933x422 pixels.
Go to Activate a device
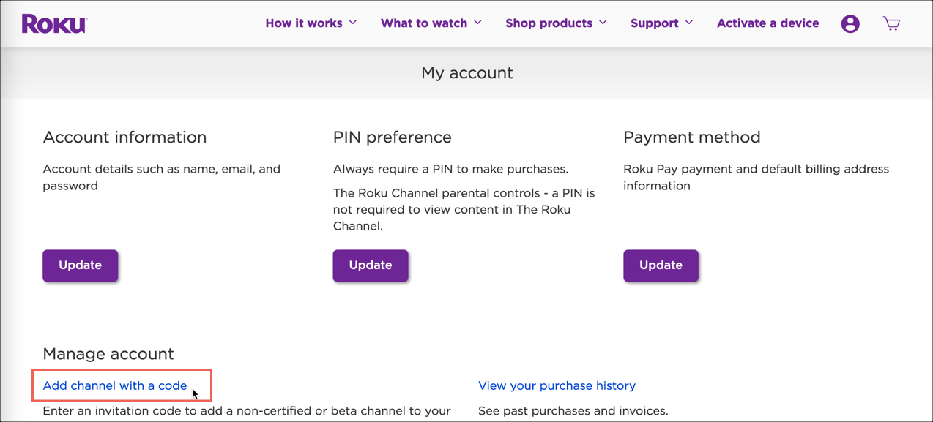[767, 23]
